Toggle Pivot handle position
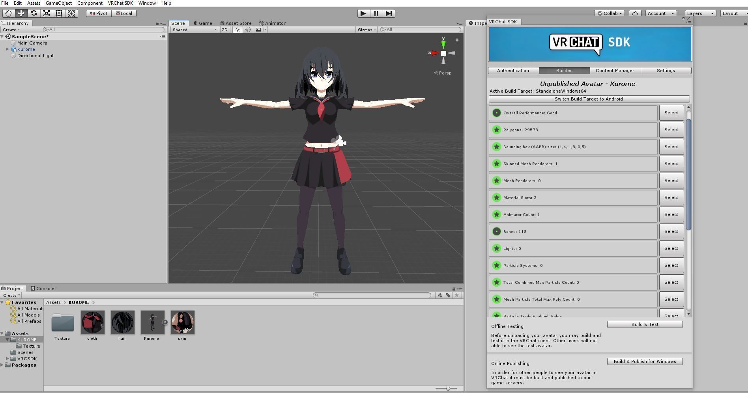Screen dimensions: 748x393 (99, 13)
